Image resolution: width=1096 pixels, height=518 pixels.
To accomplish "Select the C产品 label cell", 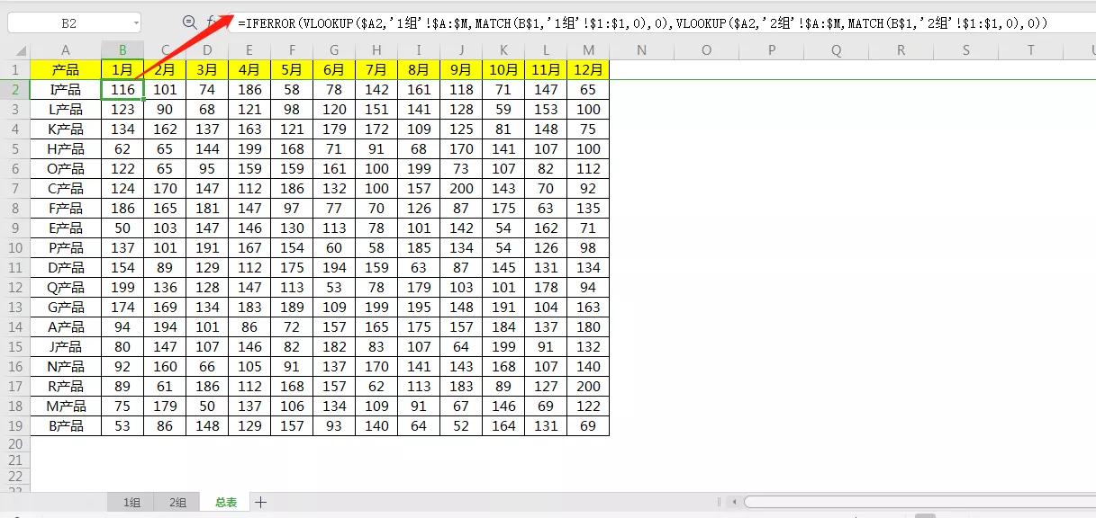I will (66, 188).
